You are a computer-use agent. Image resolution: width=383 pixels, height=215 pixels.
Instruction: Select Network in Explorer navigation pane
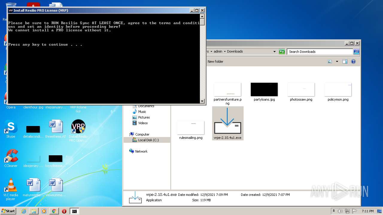(x=141, y=151)
